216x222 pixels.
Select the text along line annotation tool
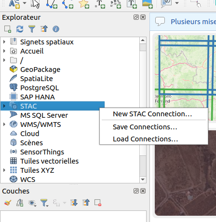coord(116,4)
